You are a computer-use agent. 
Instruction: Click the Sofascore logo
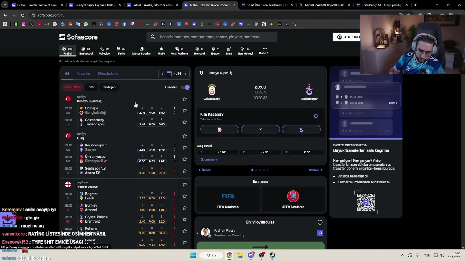78,37
